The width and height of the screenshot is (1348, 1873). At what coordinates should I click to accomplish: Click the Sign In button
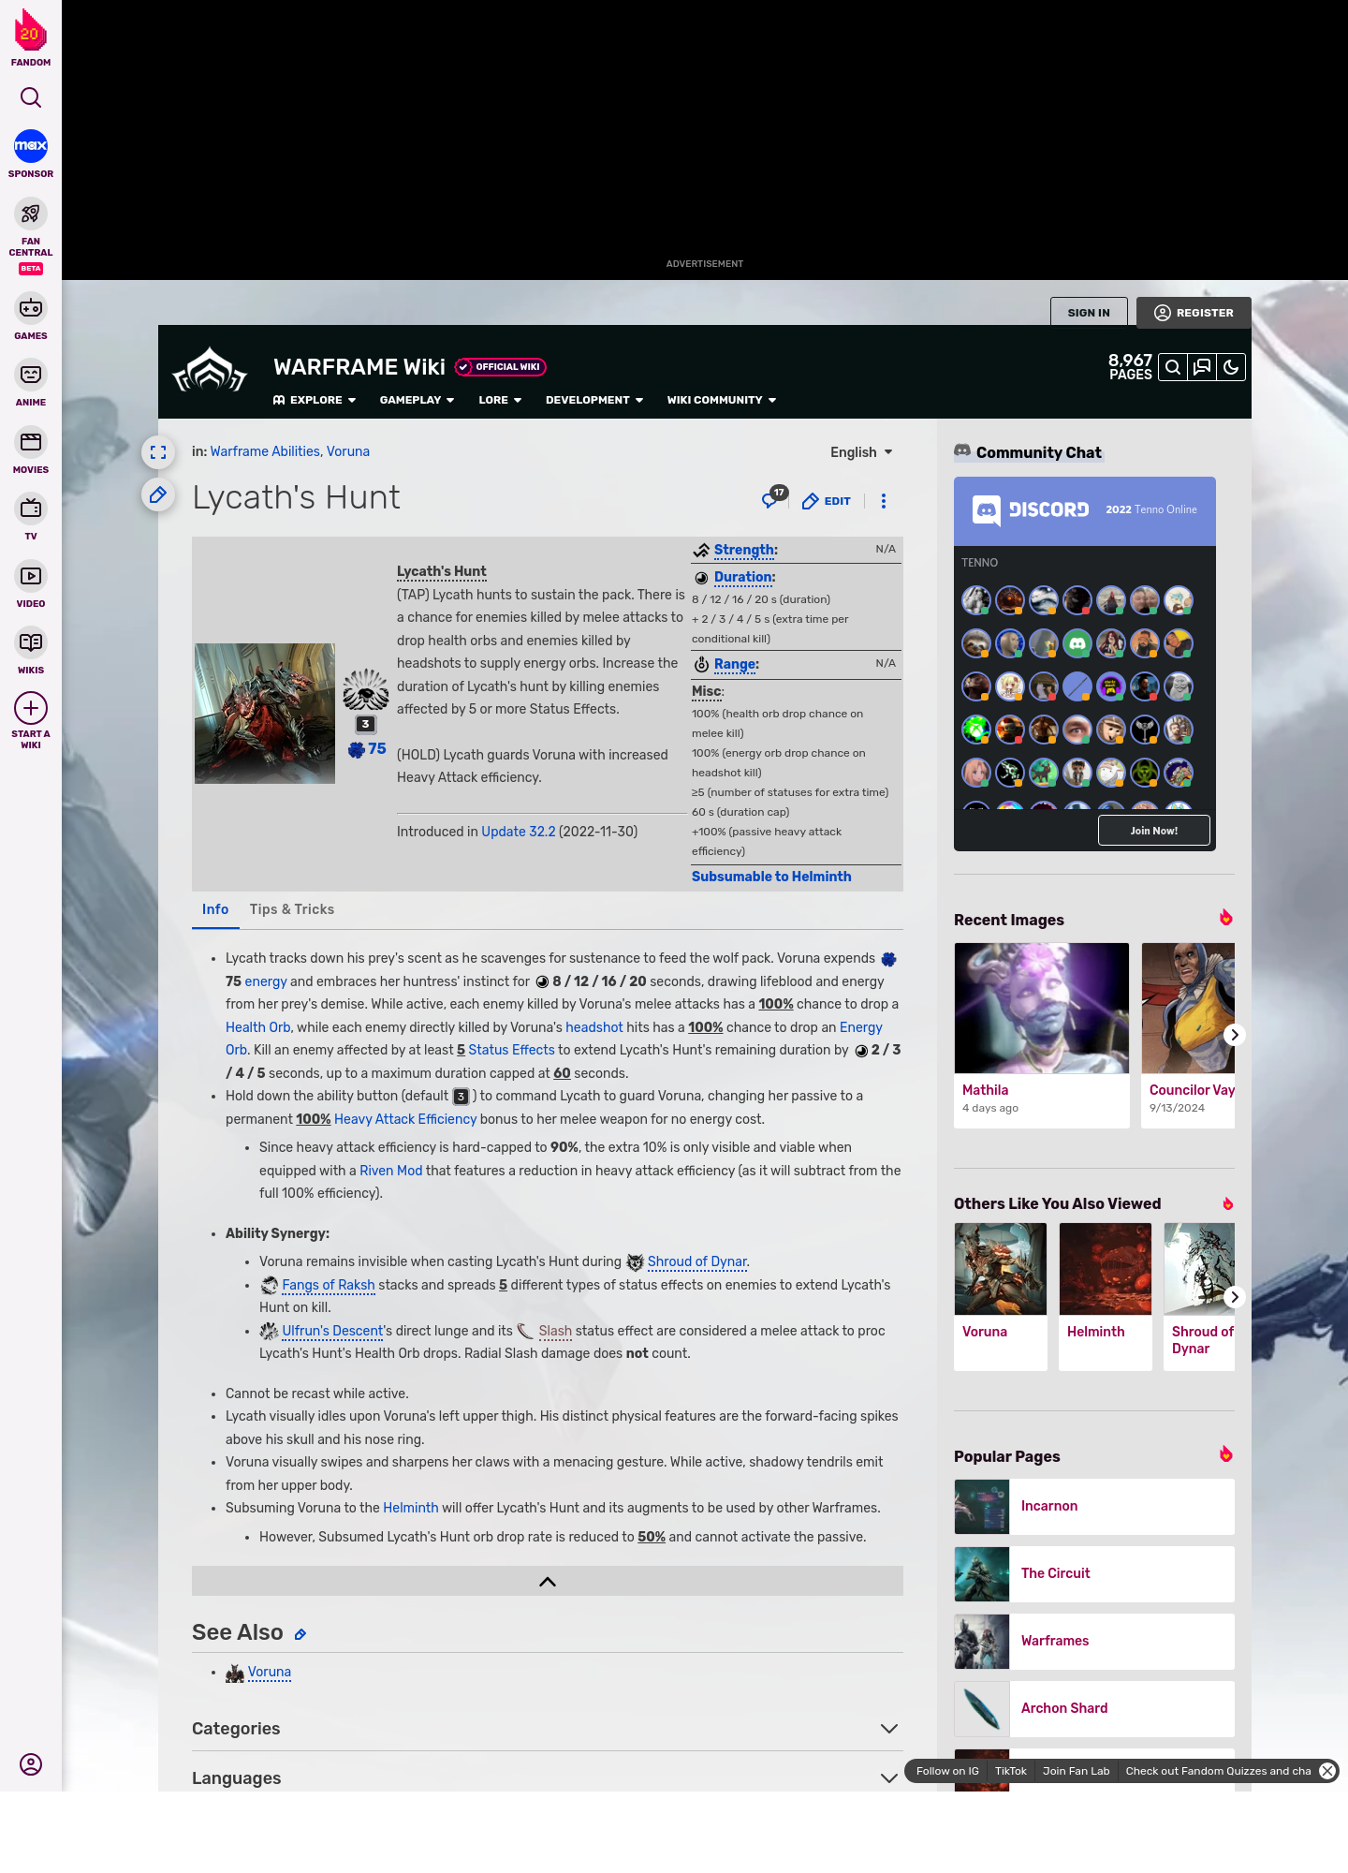click(1089, 313)
